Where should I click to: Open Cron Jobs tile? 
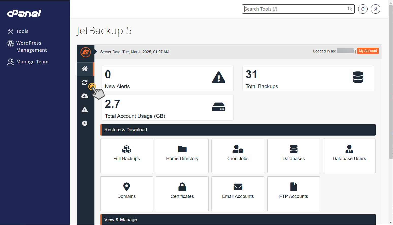point(238,156)
